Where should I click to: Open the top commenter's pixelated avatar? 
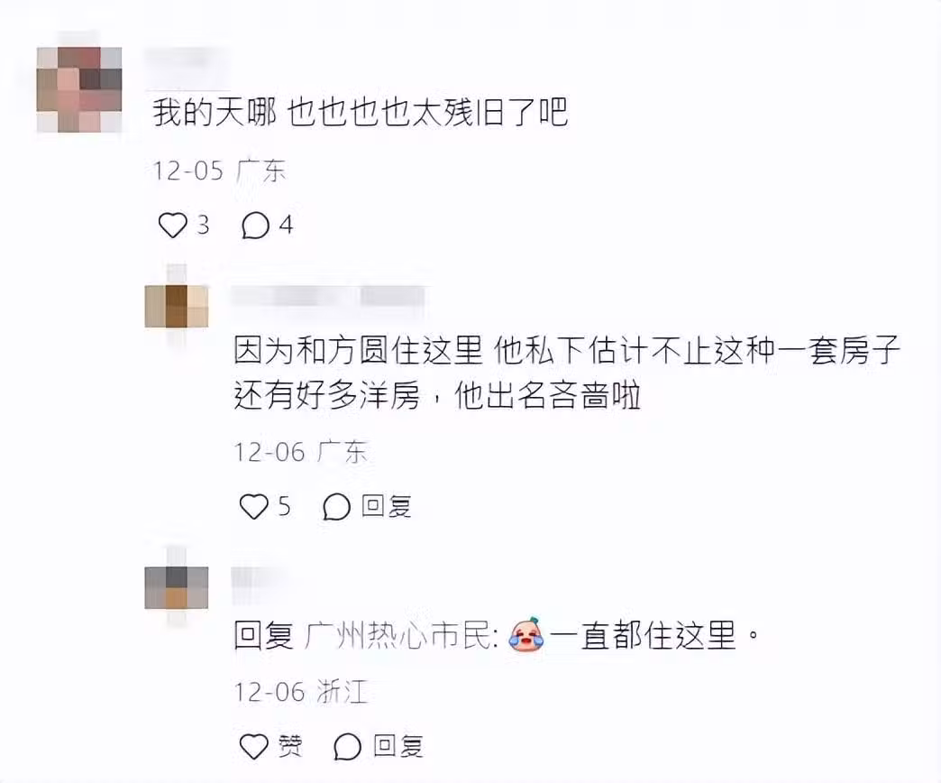tap(79, 89)
